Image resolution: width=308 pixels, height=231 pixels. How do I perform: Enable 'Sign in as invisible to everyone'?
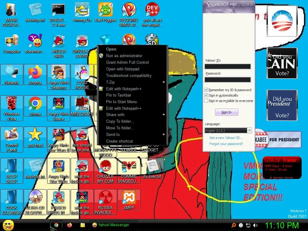206,101
